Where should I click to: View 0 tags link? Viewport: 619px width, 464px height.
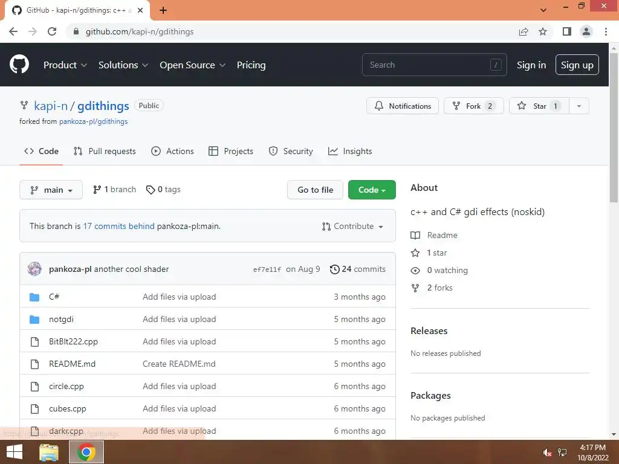(x=163, y=189)
